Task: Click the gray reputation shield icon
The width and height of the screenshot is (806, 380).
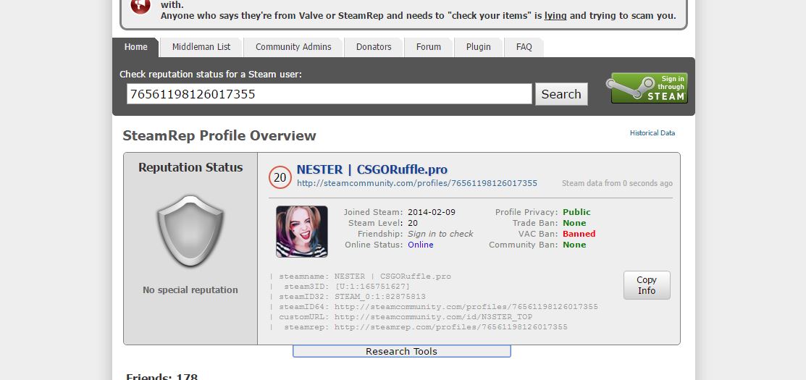Action: click(190, 231)
